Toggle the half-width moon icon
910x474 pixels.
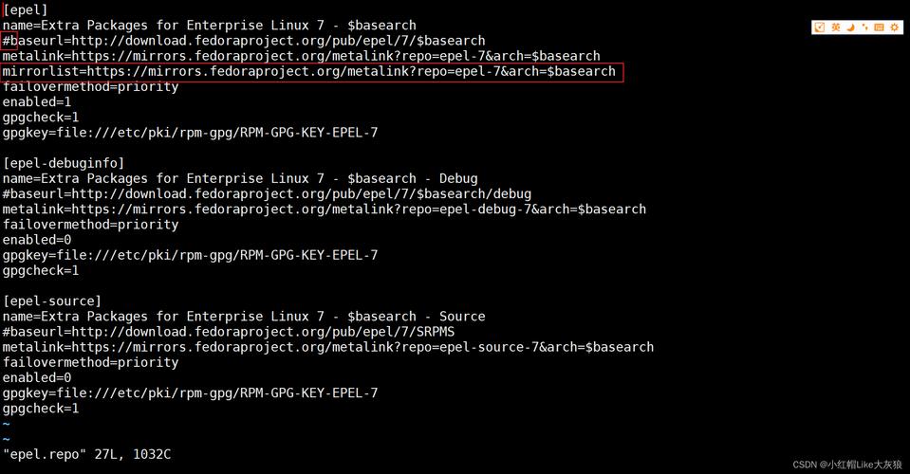[850, 27]
